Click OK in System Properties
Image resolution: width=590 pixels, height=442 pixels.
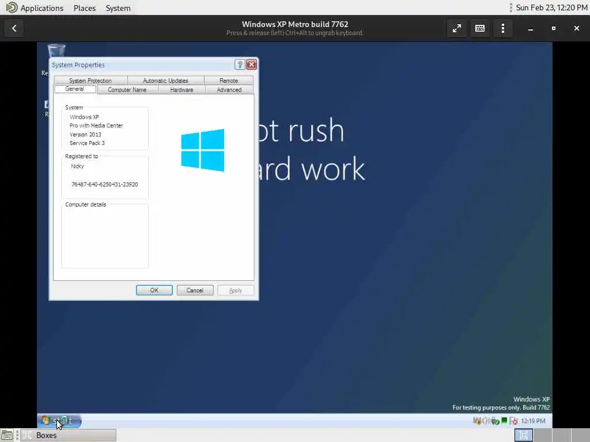click(154, 290)
